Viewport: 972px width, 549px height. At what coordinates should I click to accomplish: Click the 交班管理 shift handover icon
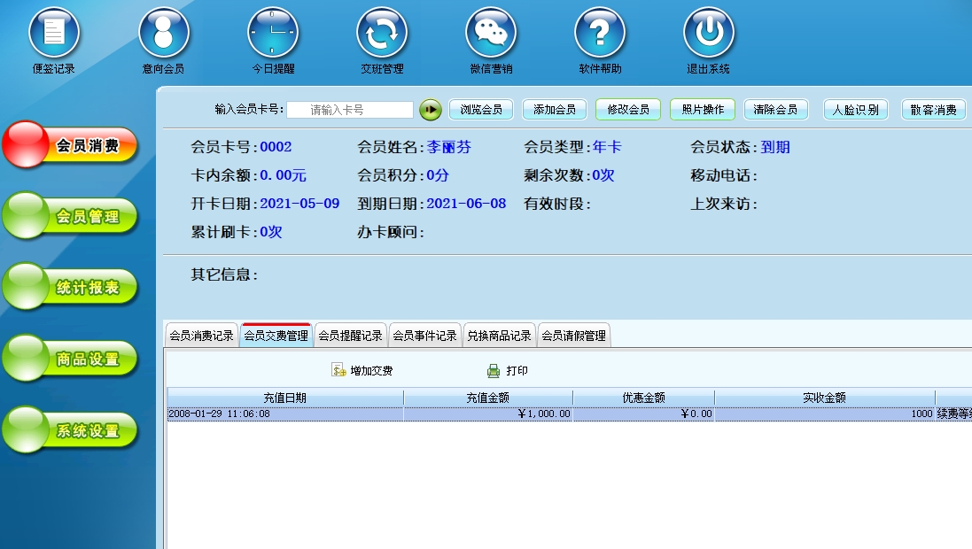(x=381, y=33)
